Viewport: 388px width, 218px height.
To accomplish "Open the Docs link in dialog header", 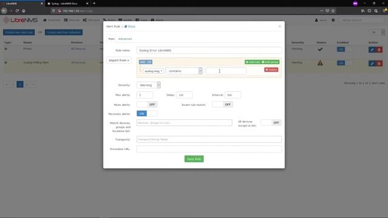I will 130,27.
